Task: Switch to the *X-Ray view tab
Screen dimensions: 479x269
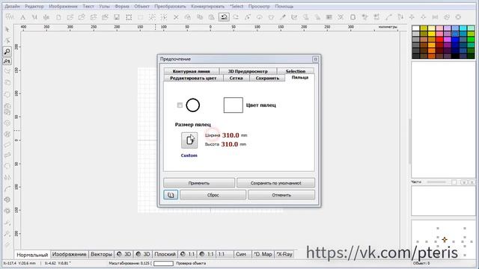Action: 284,254
